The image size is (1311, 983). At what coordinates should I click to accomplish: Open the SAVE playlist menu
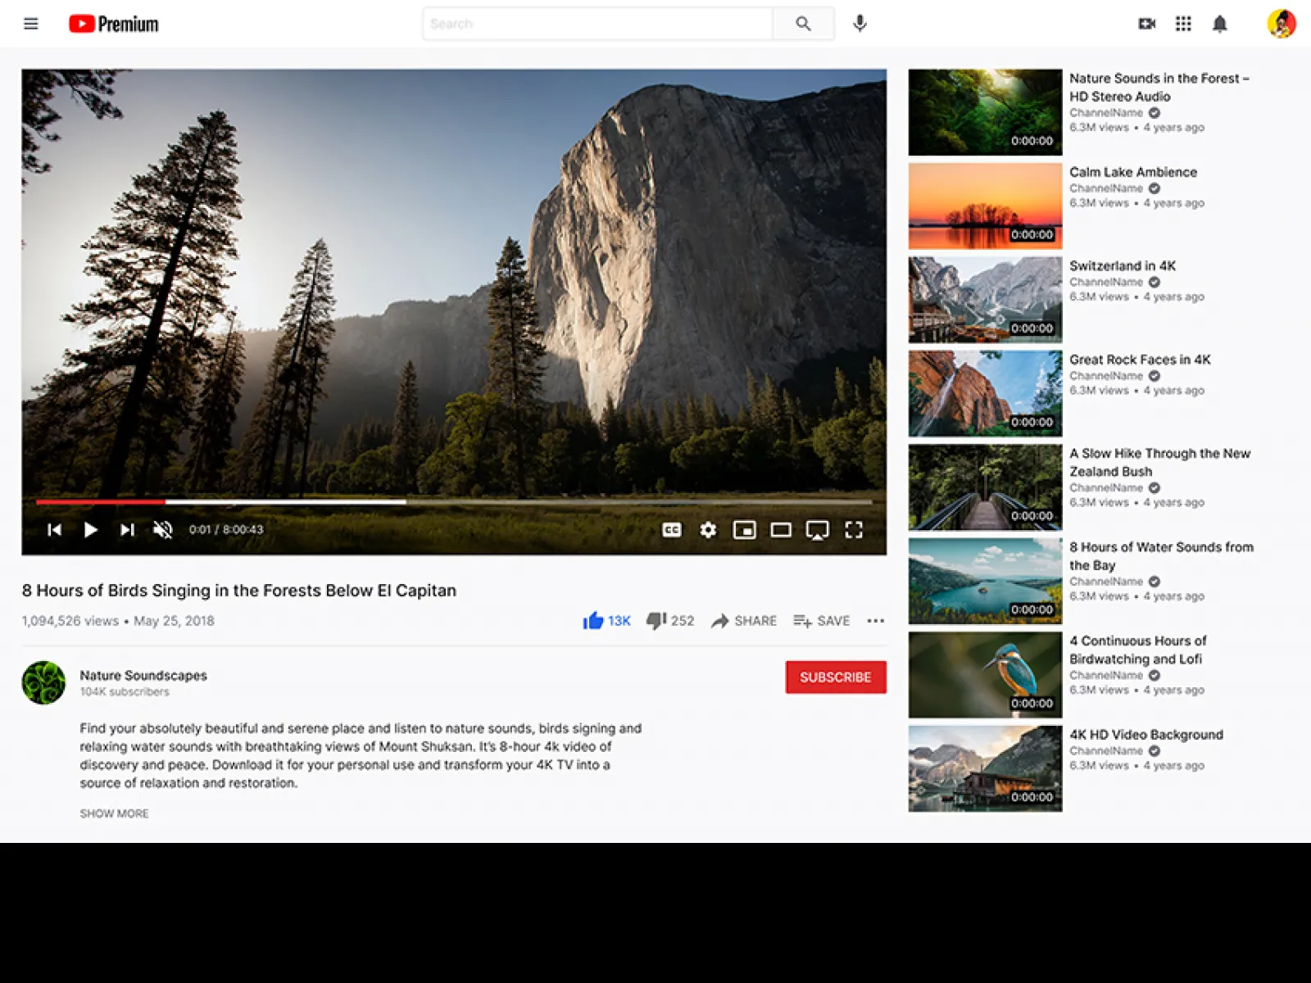821,620
